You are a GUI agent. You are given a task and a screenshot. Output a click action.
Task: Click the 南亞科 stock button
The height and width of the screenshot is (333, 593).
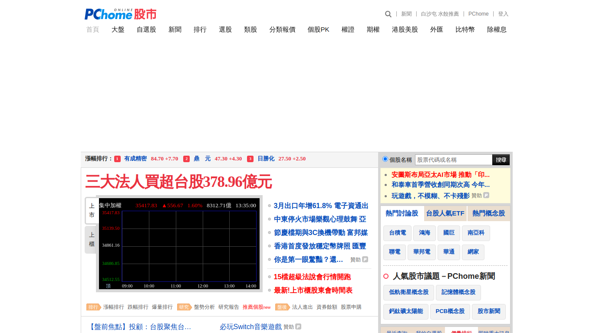[476, 233]
